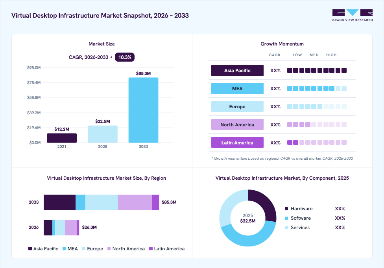Image resolution: width=384 pixels, height=268 pixels.
Task: Click the $85.3M label above 2033 bar
Action: tap(143, 73)
